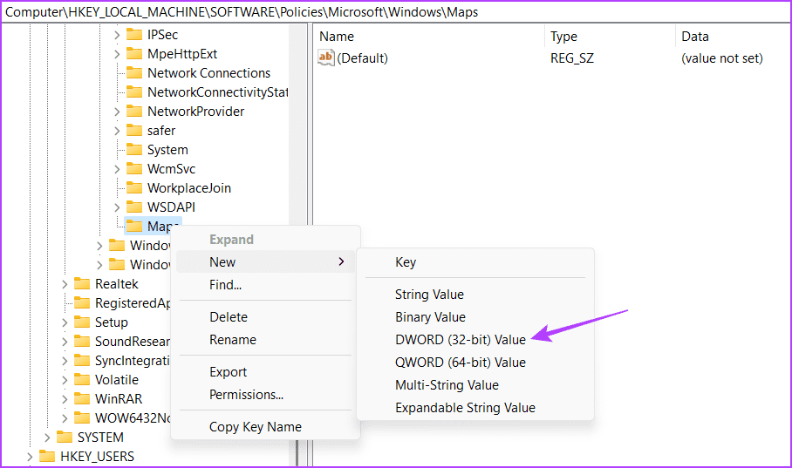Image resolution: width=792 pixels, height=468 pixels.
Task: Click the REG_SZ type cell
Action: click(572, 58)
